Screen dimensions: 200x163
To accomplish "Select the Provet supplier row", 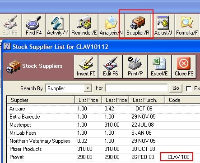I will click(x=103, y=157).
